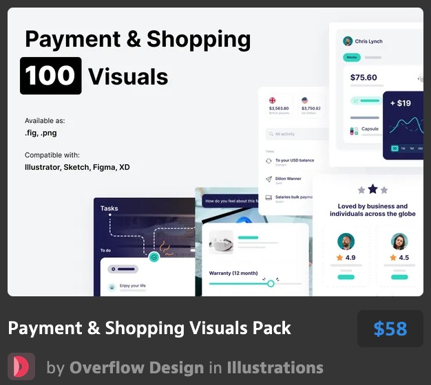Click the green checkmark badge on Tasks
Screen dimensions: 431x385
point(154,257)
